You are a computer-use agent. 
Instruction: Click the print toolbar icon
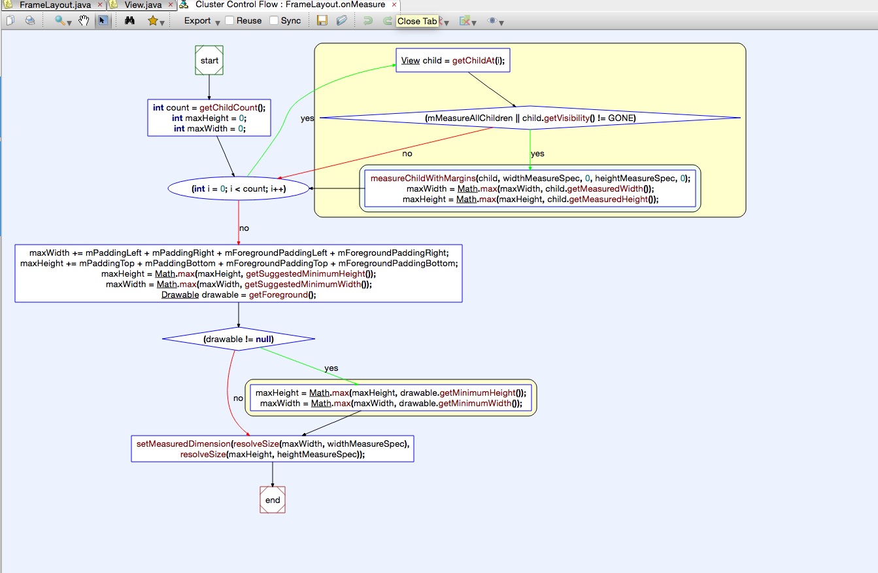[x=30, y=20]
